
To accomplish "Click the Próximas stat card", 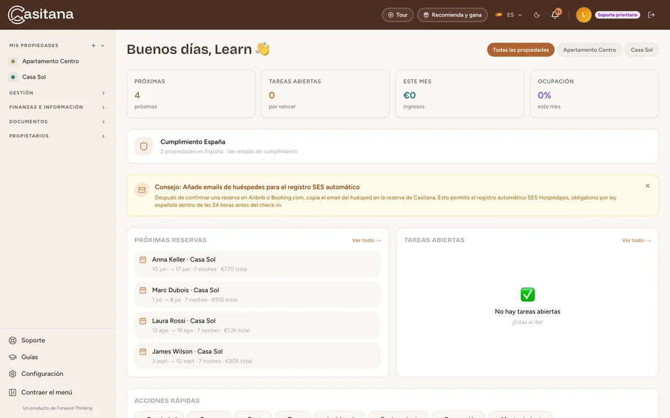I will (x=191, y=94).
